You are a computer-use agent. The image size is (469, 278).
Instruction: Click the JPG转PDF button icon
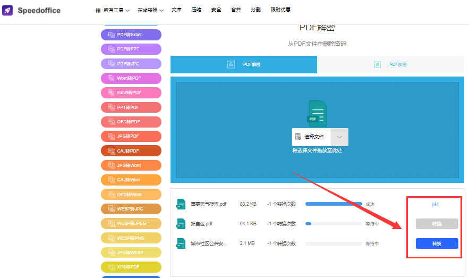pos(112,136)
